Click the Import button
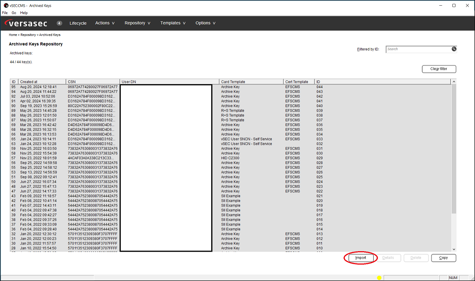This screenshot has width=475, height=281. point(360,258)
